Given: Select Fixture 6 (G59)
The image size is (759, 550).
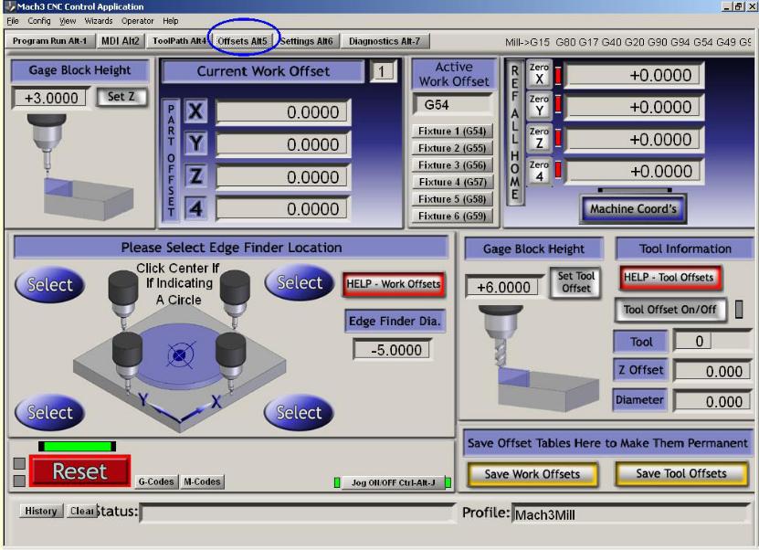Looking at the screenshot, I should (451, 216).
